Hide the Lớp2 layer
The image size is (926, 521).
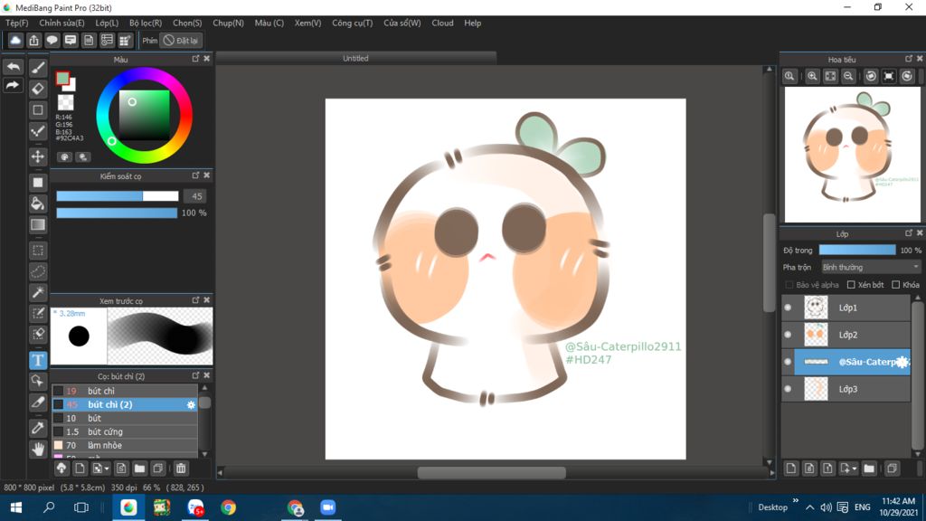point(788,335)
